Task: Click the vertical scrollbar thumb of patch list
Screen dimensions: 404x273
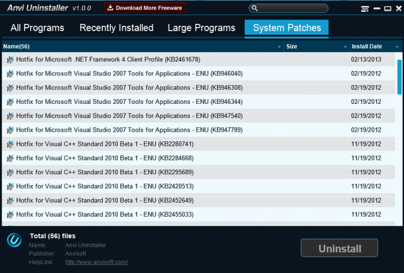Action: click(399, 77)
